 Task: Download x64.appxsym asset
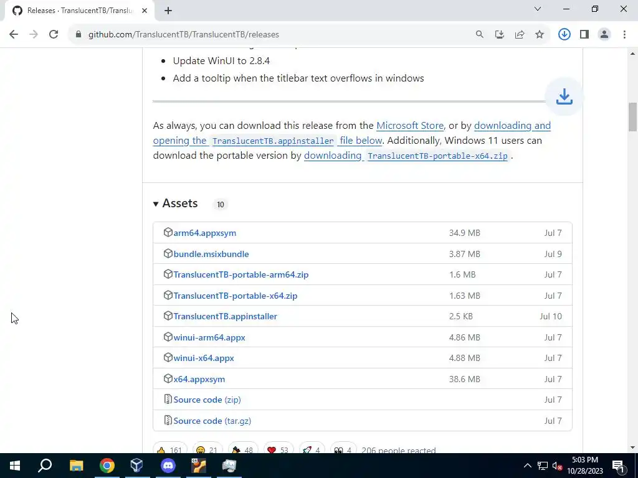(199, 379)
